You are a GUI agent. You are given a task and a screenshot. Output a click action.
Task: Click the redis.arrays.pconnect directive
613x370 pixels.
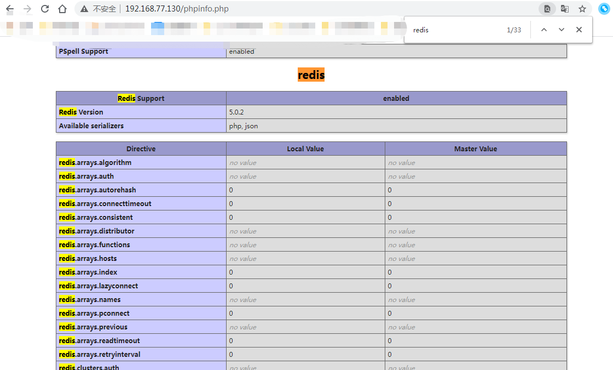point(94,313)
